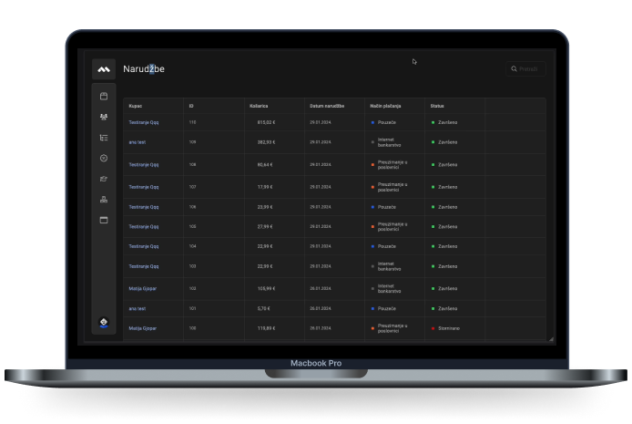Click the 119,89 € cart amount

click(266, 328)
